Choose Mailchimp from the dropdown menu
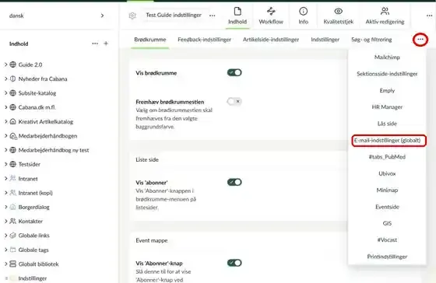Screen dimensions: 436x283 pyautogui.click(x=387, y=58)
